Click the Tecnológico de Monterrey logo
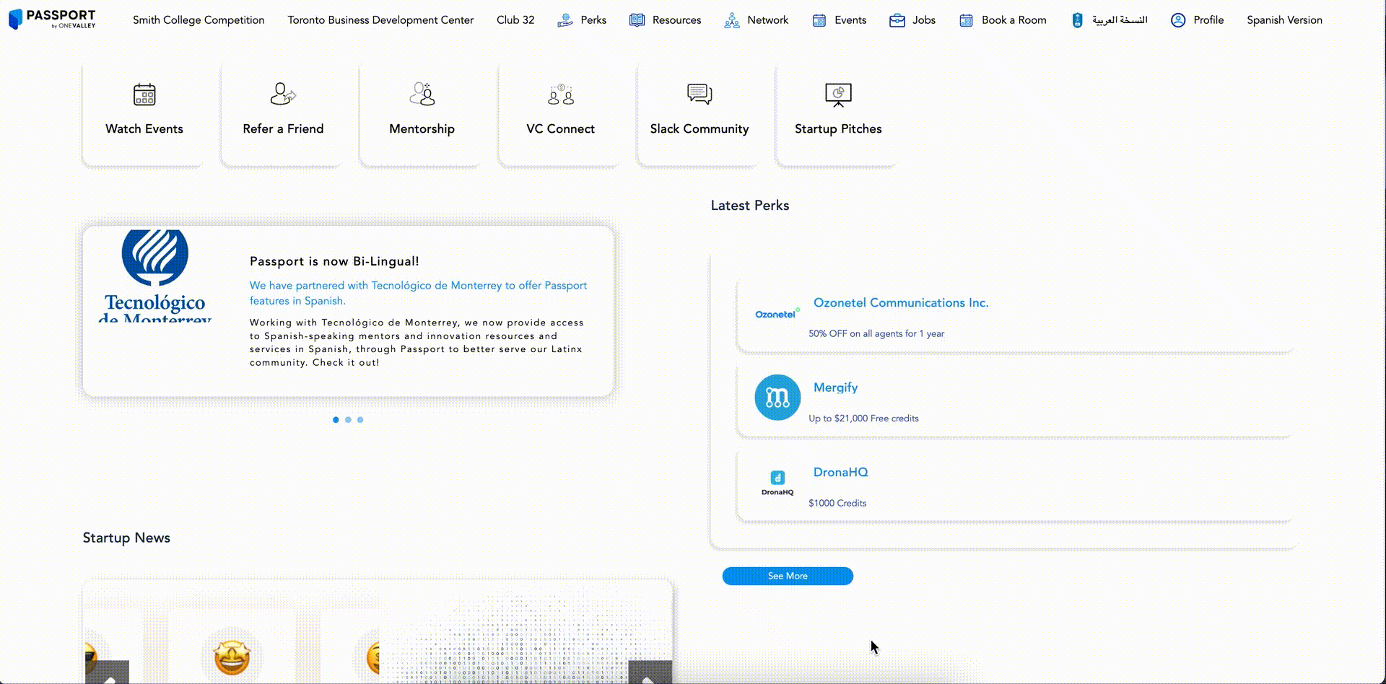This screenshot has width=1386, height=684. [x=155, y=276]
